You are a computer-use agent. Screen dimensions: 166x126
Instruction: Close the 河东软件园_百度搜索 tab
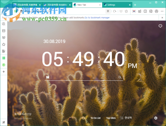pos(40,5)
